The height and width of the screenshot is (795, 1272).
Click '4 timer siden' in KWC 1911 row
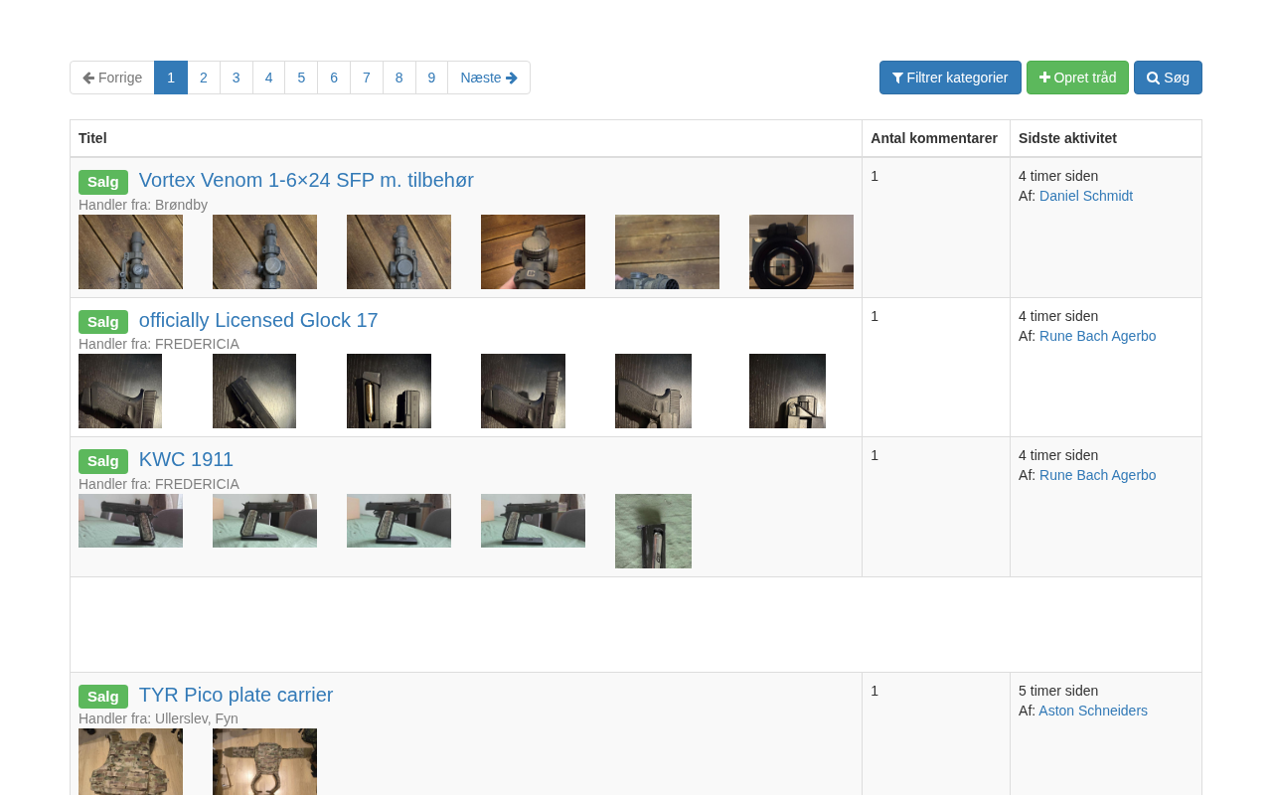coord(1058,455)
